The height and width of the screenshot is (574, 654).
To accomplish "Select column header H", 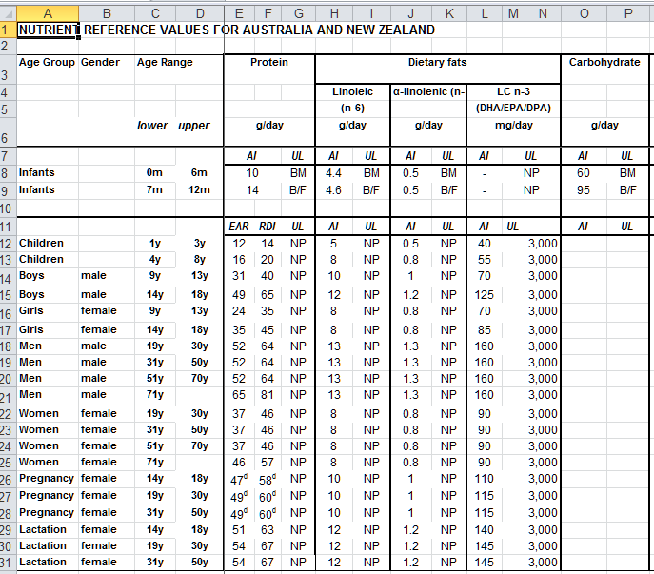I will 334,13.
